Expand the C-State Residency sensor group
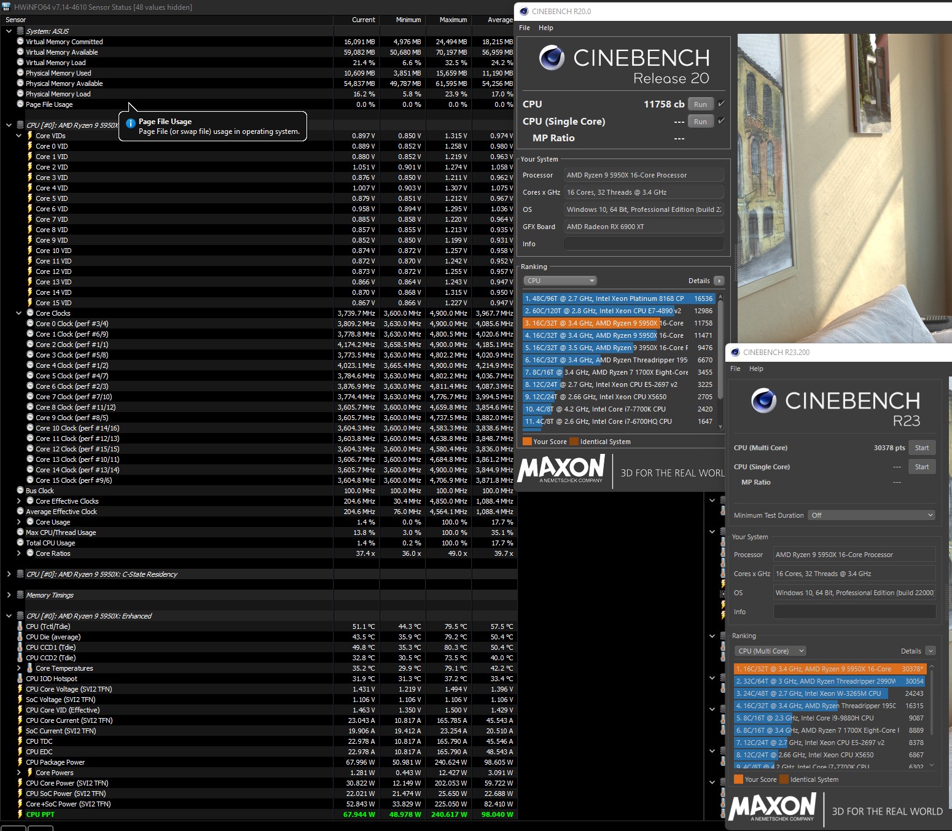This screenshot has width=952, height=831. (x=9, y=574)
